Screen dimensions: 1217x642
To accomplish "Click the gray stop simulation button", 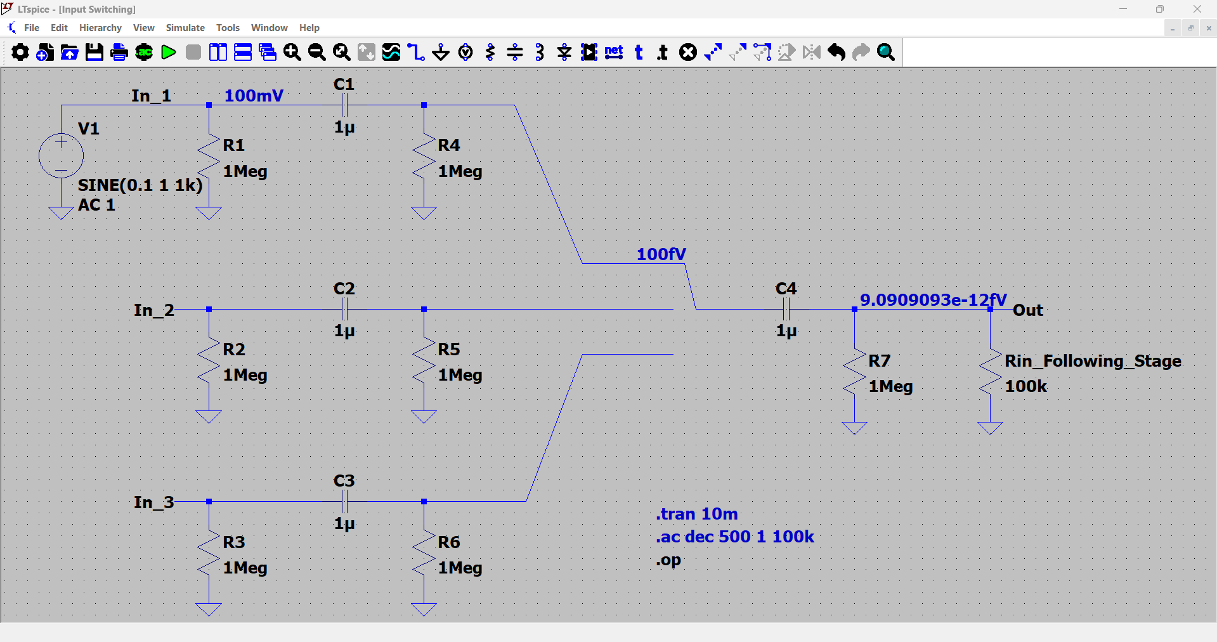I will (193, 52).
